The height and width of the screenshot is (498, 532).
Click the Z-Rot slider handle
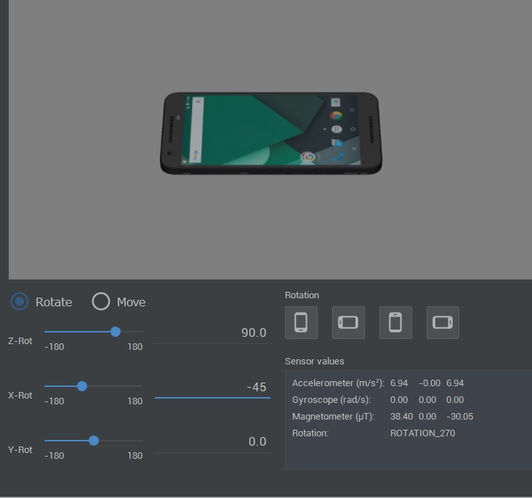pyautogui.click(x=116, y=332)
